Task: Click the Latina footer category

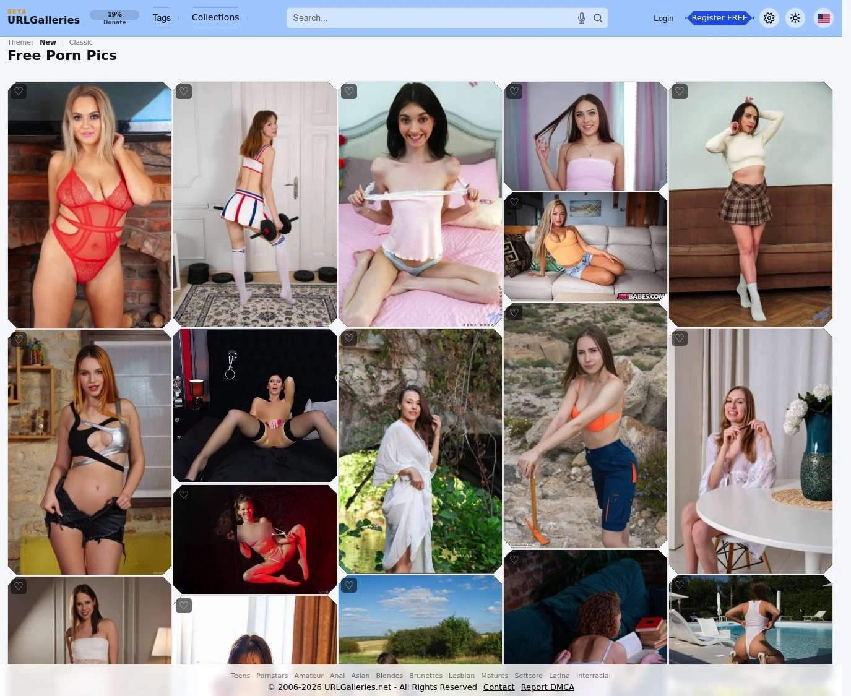Action: click(559, 676)
